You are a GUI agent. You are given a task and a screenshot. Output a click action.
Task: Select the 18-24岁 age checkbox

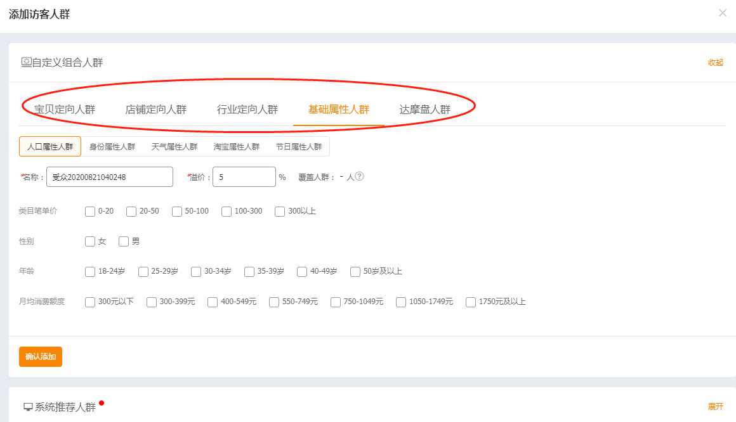90,271
